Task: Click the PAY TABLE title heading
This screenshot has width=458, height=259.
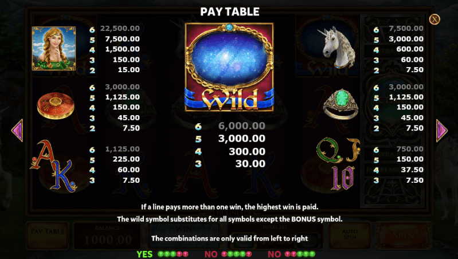Action: coord(230,11)
